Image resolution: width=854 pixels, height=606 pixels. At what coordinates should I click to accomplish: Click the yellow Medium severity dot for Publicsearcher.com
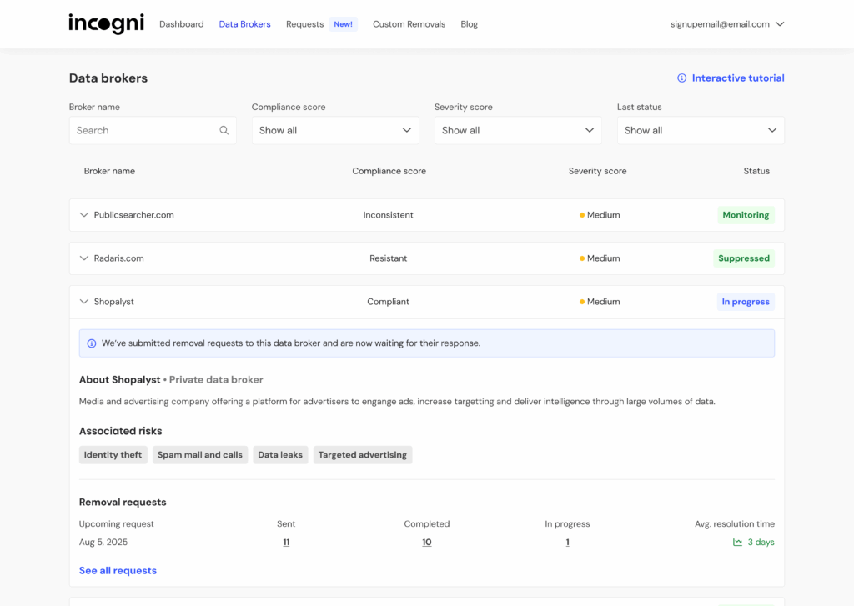click(x=582, y=214)
